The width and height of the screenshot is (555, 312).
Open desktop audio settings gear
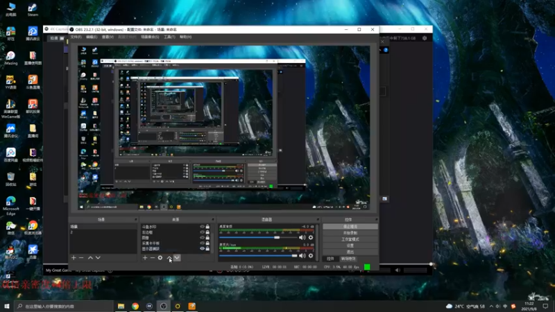(311, 238)
